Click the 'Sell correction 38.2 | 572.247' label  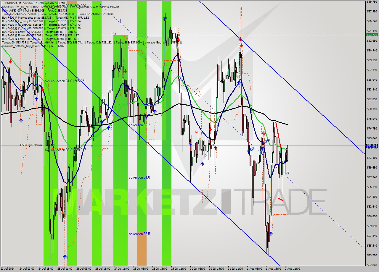65,150
